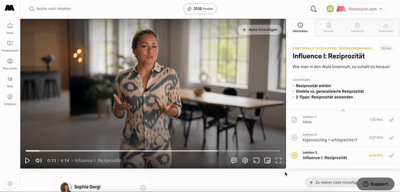Click the 'Sophia Gorgi' name
Image resolution: width=400 pixels, height=192 pixels.
point(87,187)
